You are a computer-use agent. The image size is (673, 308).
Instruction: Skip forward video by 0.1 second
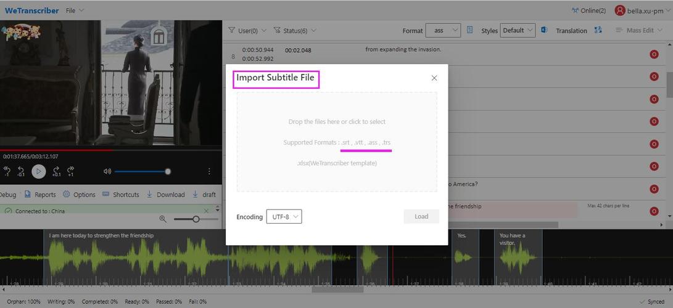pos(56,171)
